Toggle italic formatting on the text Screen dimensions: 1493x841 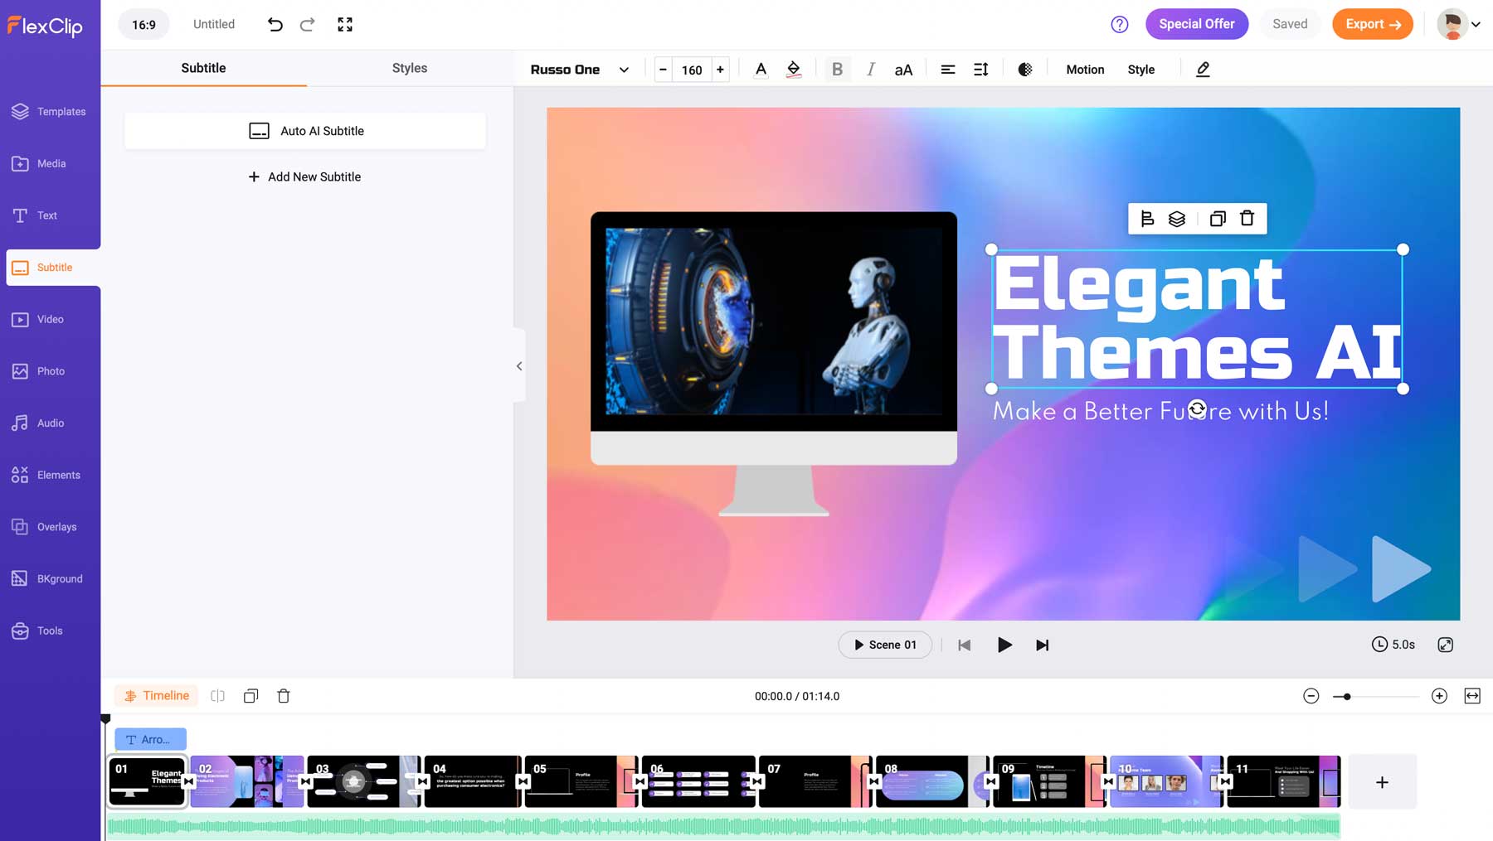click(870, 69)
